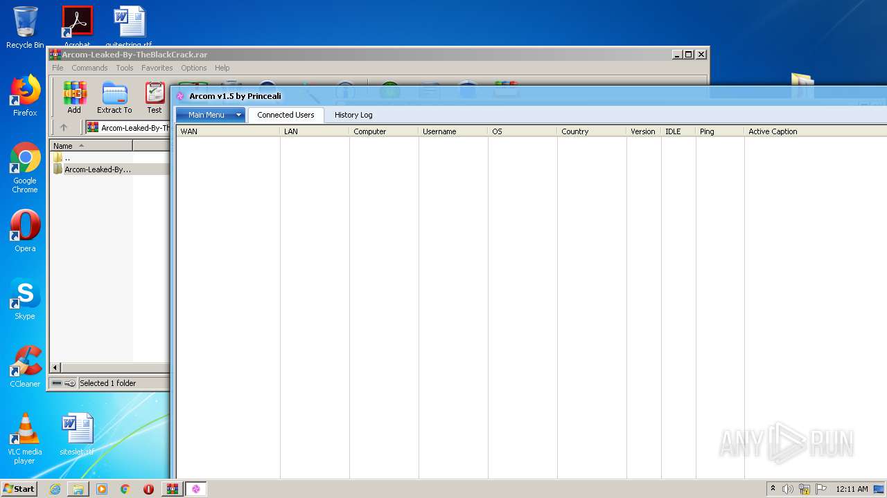
Task: Sort by Computer column header
Action: click(384, 131)
